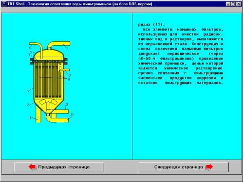This screenshot has width=243, height=182.
Task: Minimize the TBT Shell window
Action: click(228, 4)
